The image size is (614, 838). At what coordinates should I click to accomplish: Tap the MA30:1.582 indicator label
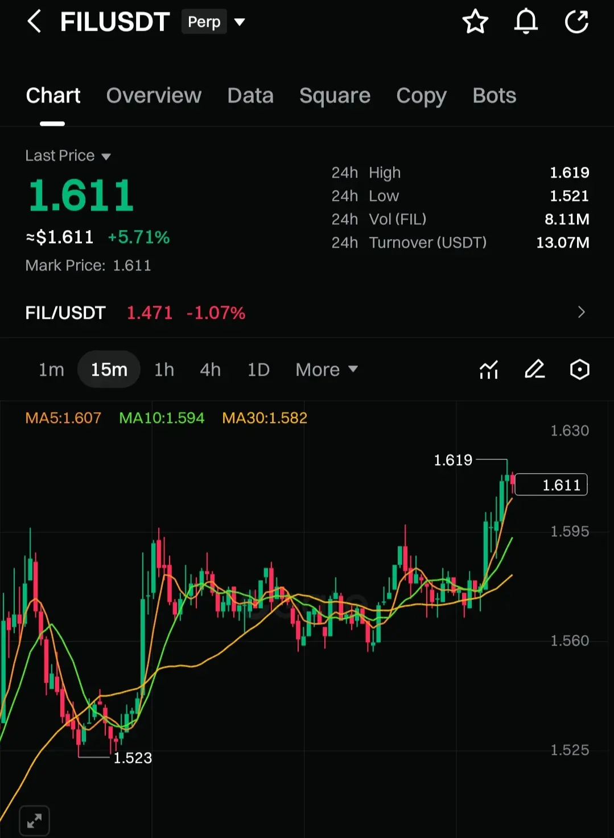(x=265, y=418)
